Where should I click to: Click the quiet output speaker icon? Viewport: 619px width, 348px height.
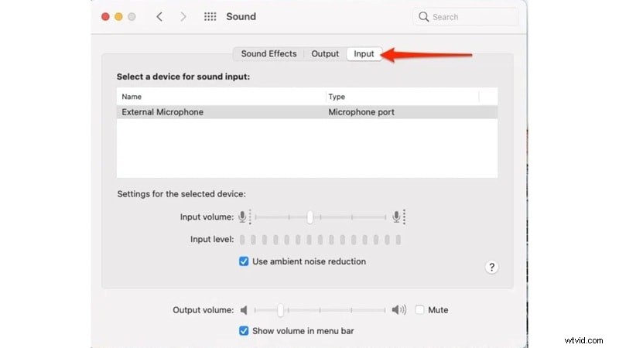(244, 310)
